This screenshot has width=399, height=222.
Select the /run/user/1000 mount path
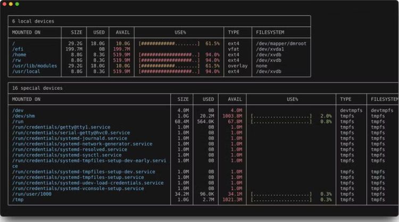pyautogui.click(x=34, y=194)
